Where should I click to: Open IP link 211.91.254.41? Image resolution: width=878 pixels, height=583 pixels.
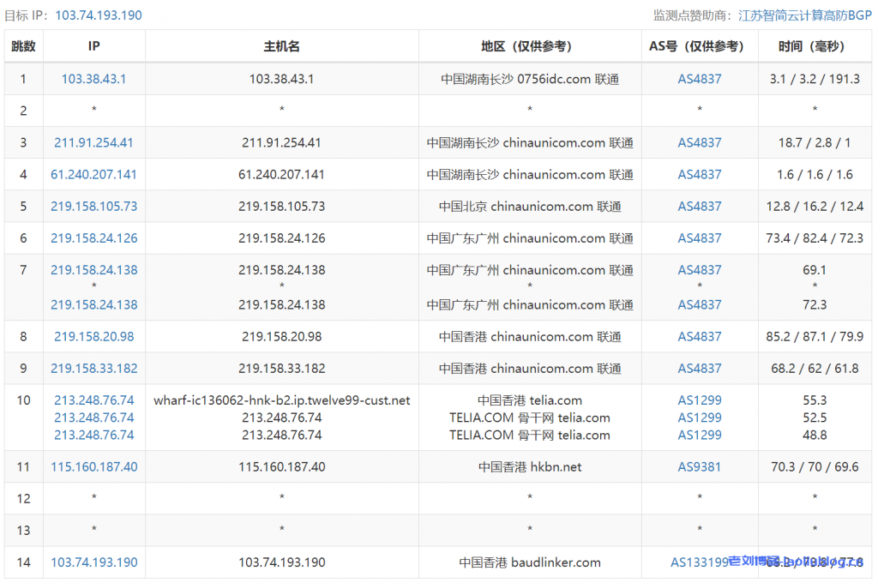(x=93, y=142)
